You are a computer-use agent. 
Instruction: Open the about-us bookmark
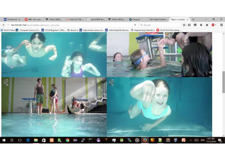click(x=73, y=30)
